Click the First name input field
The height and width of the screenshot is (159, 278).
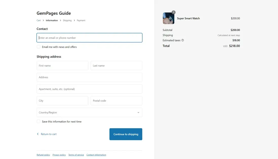(62, 65)
